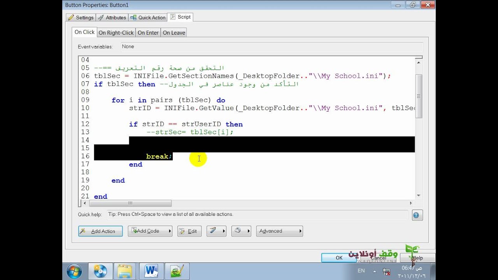Open the eraser tool dropdown button
Image resolution: width=498 pixels, height=280 pixels.
pyautogui.click(x=241, y=231)
